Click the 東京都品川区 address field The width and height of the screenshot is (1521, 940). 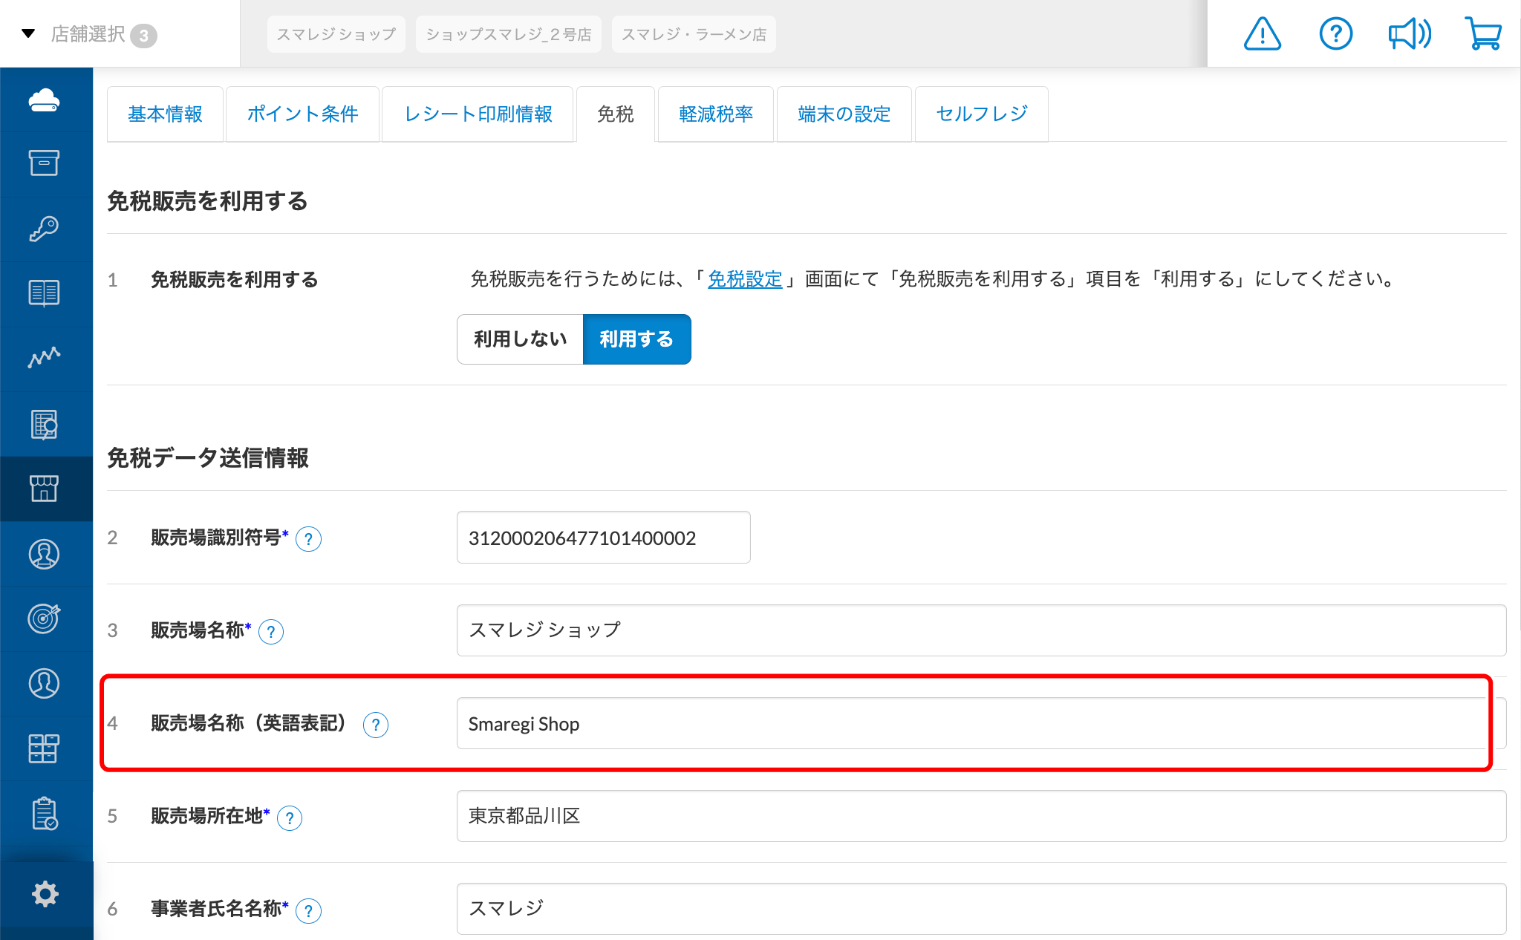click(981, 816)
